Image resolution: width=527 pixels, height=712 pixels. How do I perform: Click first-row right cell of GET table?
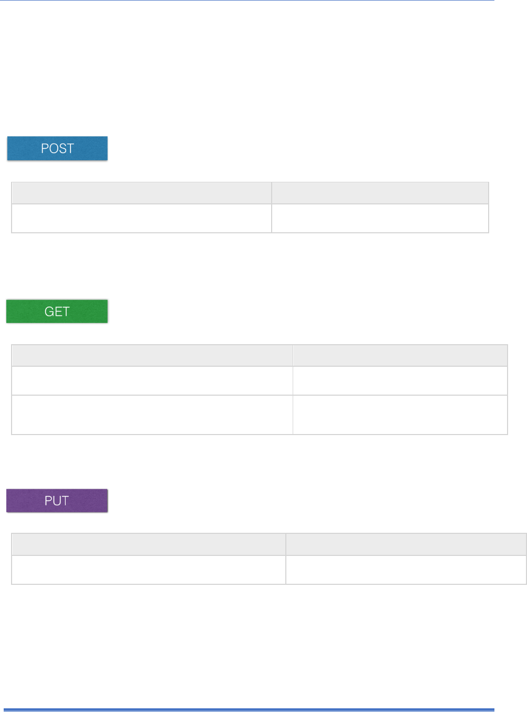pyautogui.click(x=400, y=380)
